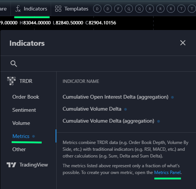The image size is (196, 189).
Task: Switch to the Volume category
Action: 21,123
